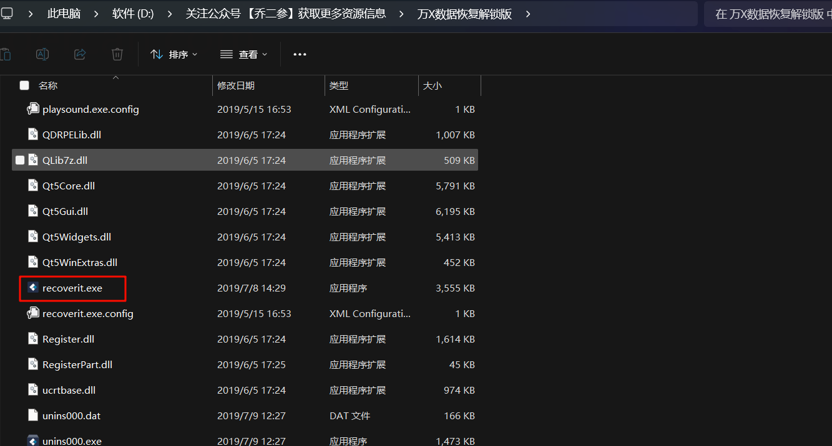This screenshot has width=832, height=446.
Task: Click the QDRPELib.dll file icon
Action: (x=33, y=135)
